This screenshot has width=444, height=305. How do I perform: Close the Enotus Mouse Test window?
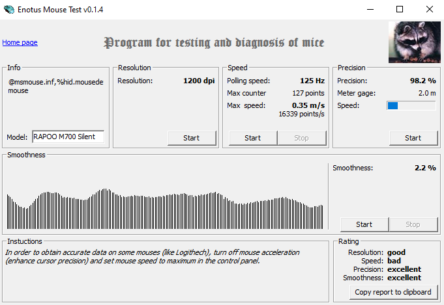tap(430, 9)
